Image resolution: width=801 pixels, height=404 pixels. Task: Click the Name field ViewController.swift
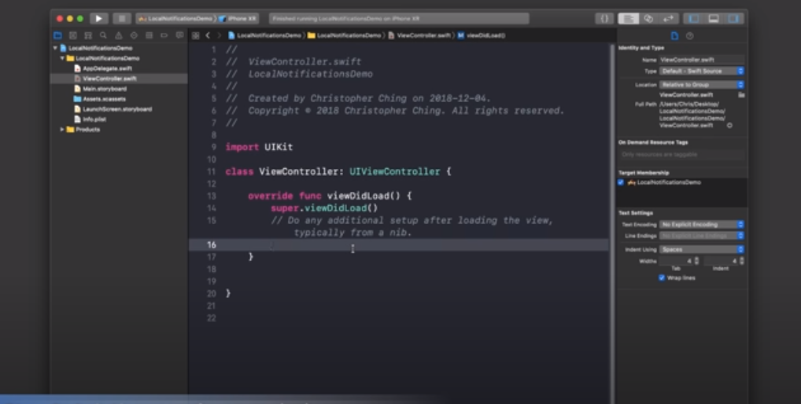(701, 60)
